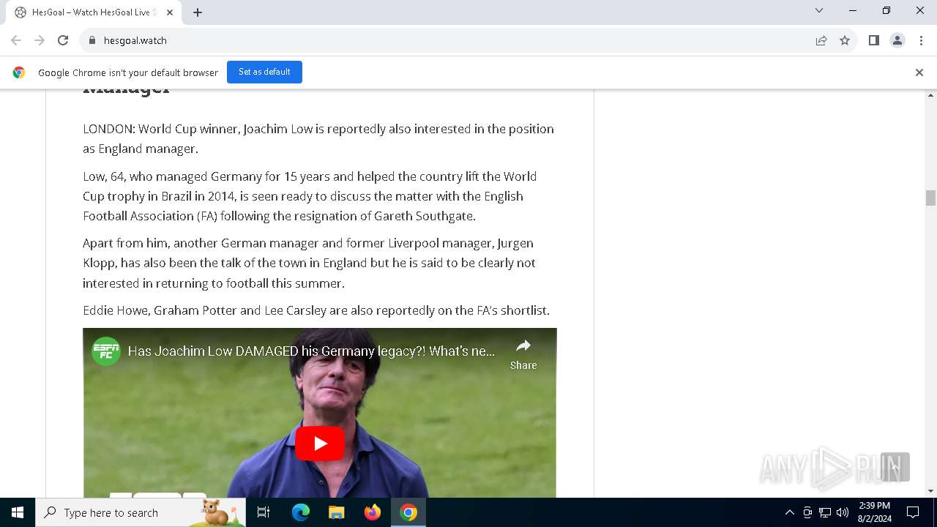937x527 pixels.
Task: Open network status tray icon
Action: (x=825, y=512)
